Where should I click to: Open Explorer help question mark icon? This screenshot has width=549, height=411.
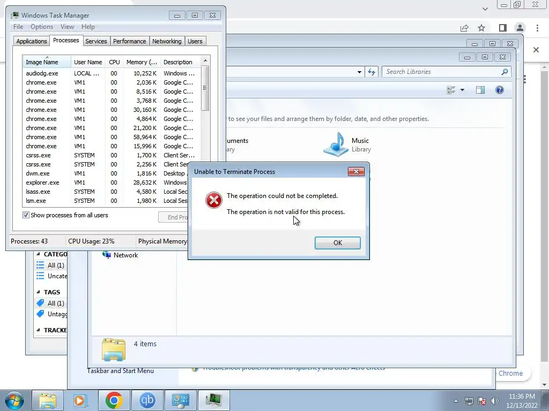click(x=500, y=90)
